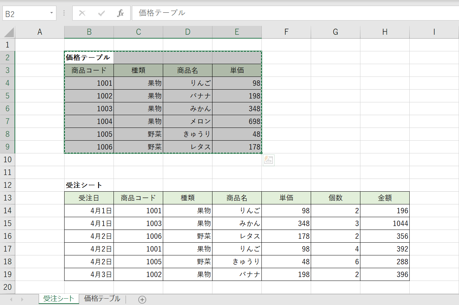Viewport: 459px width, 305px height.
Task: Click the Cancel (×) icon in formula bar
Action: click(82, 13)
